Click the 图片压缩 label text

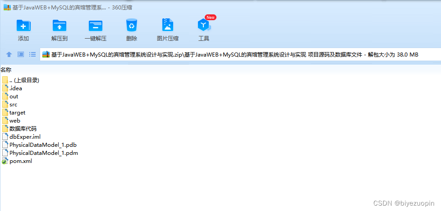pos(168,39)
